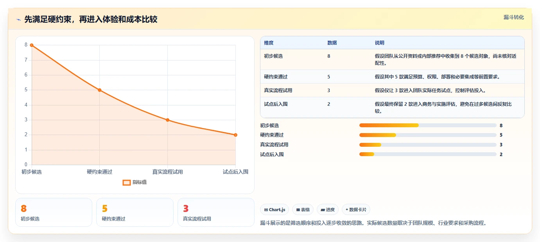Click the 初步候选 progress bar
The width and height of the screenshot is (540, 242).
point(428,125)
